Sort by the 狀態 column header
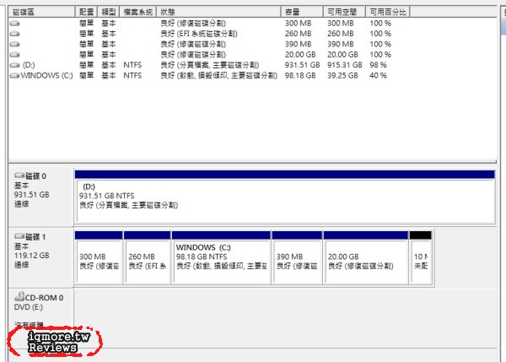The width and height of the screenshot is (506, 362). click(x=218, y=12)
